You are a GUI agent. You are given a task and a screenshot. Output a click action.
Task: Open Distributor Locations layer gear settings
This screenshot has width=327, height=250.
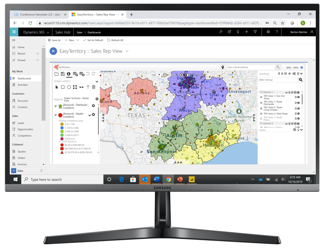[94, 106]
